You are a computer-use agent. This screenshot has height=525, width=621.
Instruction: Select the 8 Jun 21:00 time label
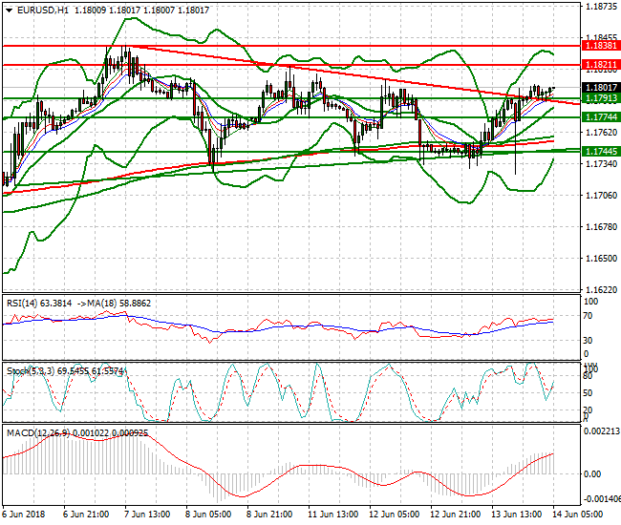point(269,514)
